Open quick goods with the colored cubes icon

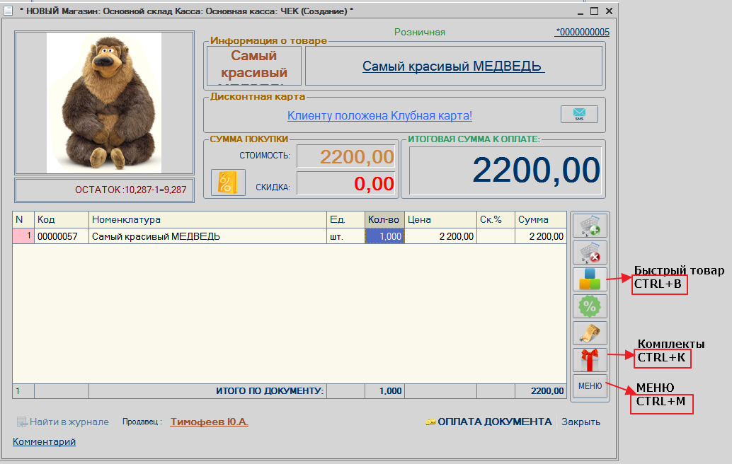point(590,279)
